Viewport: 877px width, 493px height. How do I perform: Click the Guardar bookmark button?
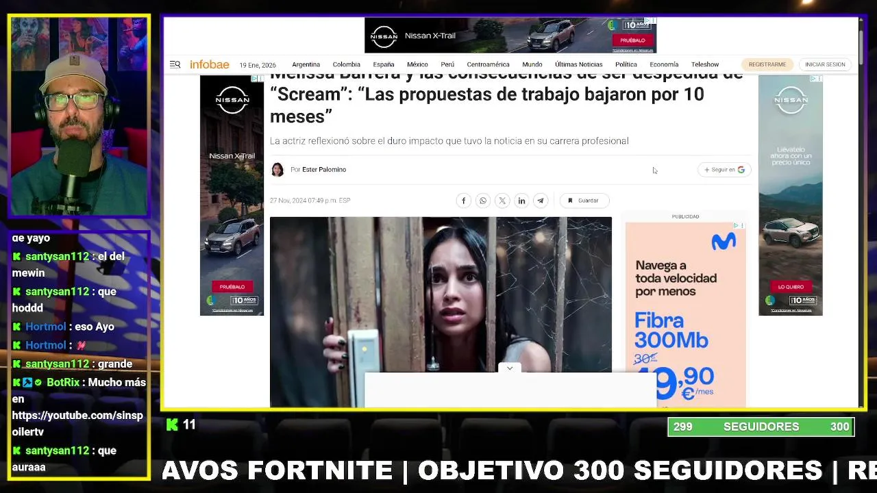pyautogui.click(x=584, y=201)
